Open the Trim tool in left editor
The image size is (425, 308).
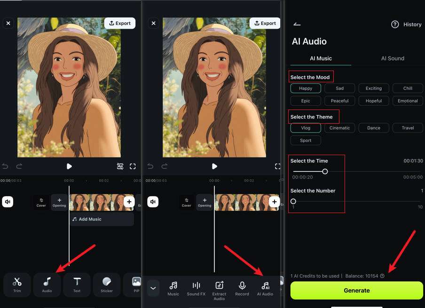(x=17, y=284)
